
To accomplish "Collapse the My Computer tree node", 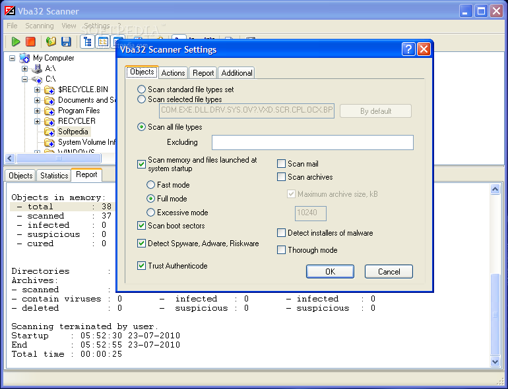I will (13, 59).
